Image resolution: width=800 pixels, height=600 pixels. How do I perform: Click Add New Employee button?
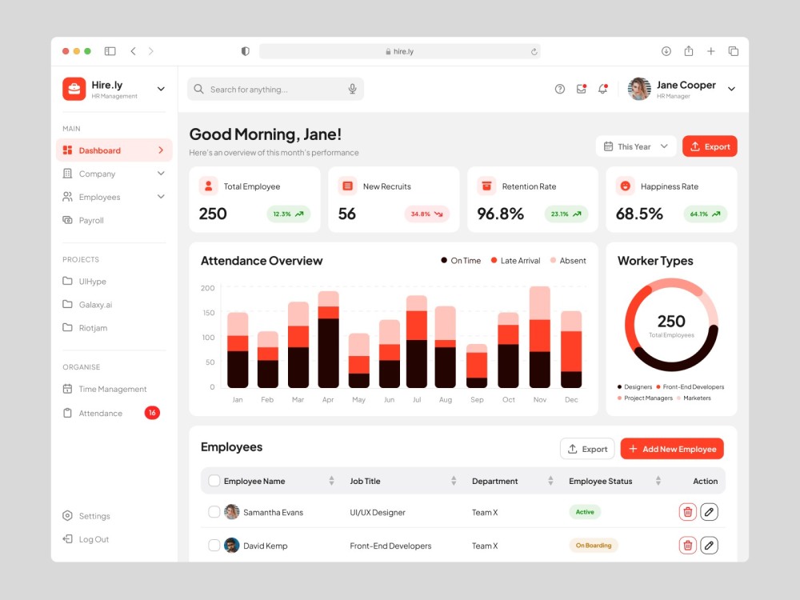pos(672,449)
